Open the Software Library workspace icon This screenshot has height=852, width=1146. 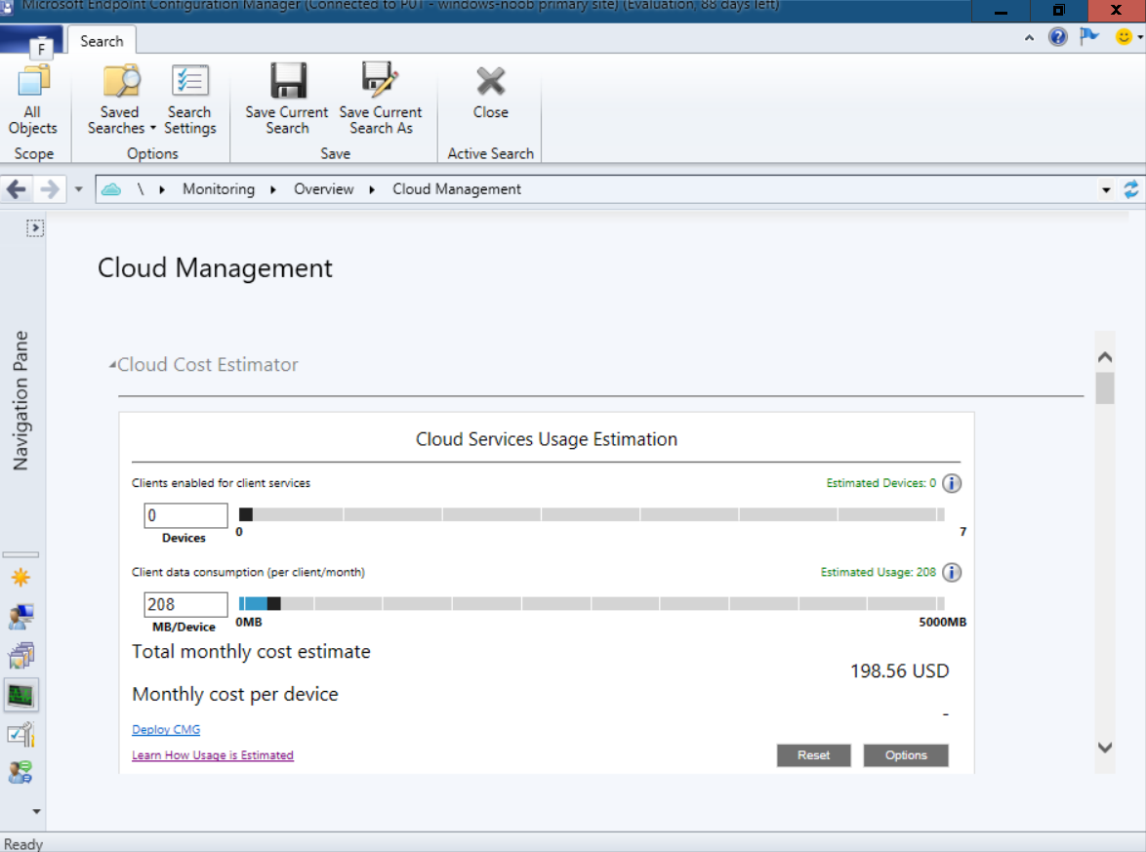point(21,656)
